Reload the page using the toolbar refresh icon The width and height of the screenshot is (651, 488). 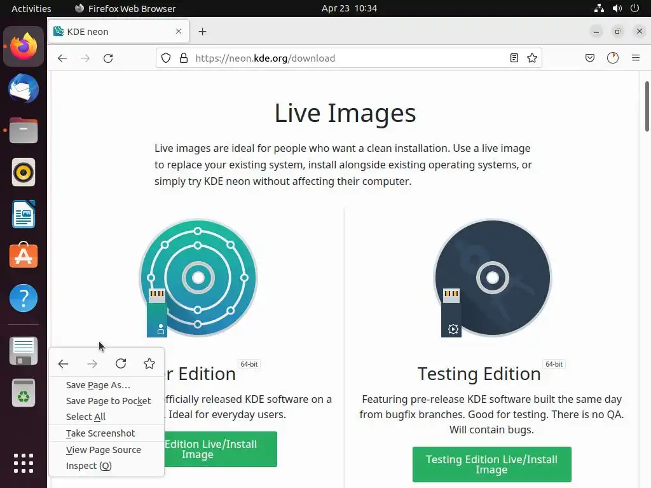[x=108, y=58]
